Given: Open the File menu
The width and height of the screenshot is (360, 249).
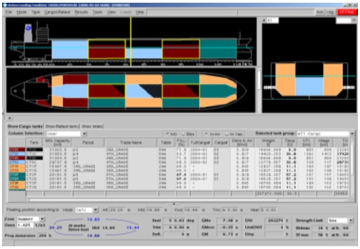Looking at the screenshot, I should coord(8,12).
